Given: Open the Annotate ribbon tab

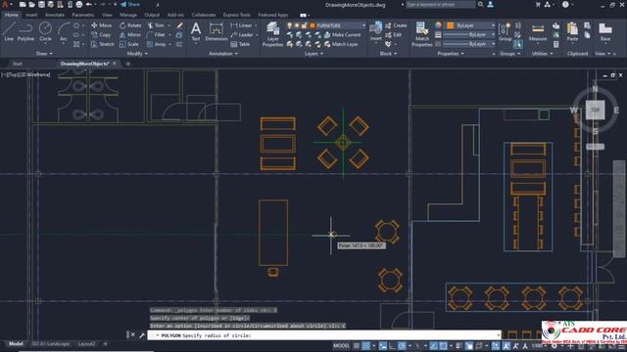Looking at the screenshot, I should coord(55,15).
